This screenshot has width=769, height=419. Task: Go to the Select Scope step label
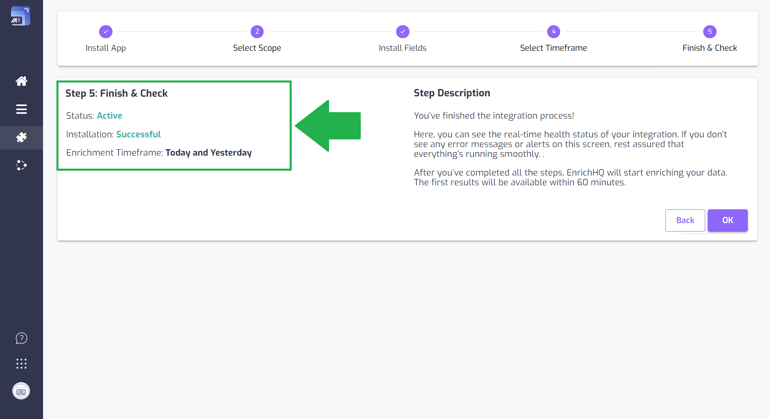coord(257,48)
